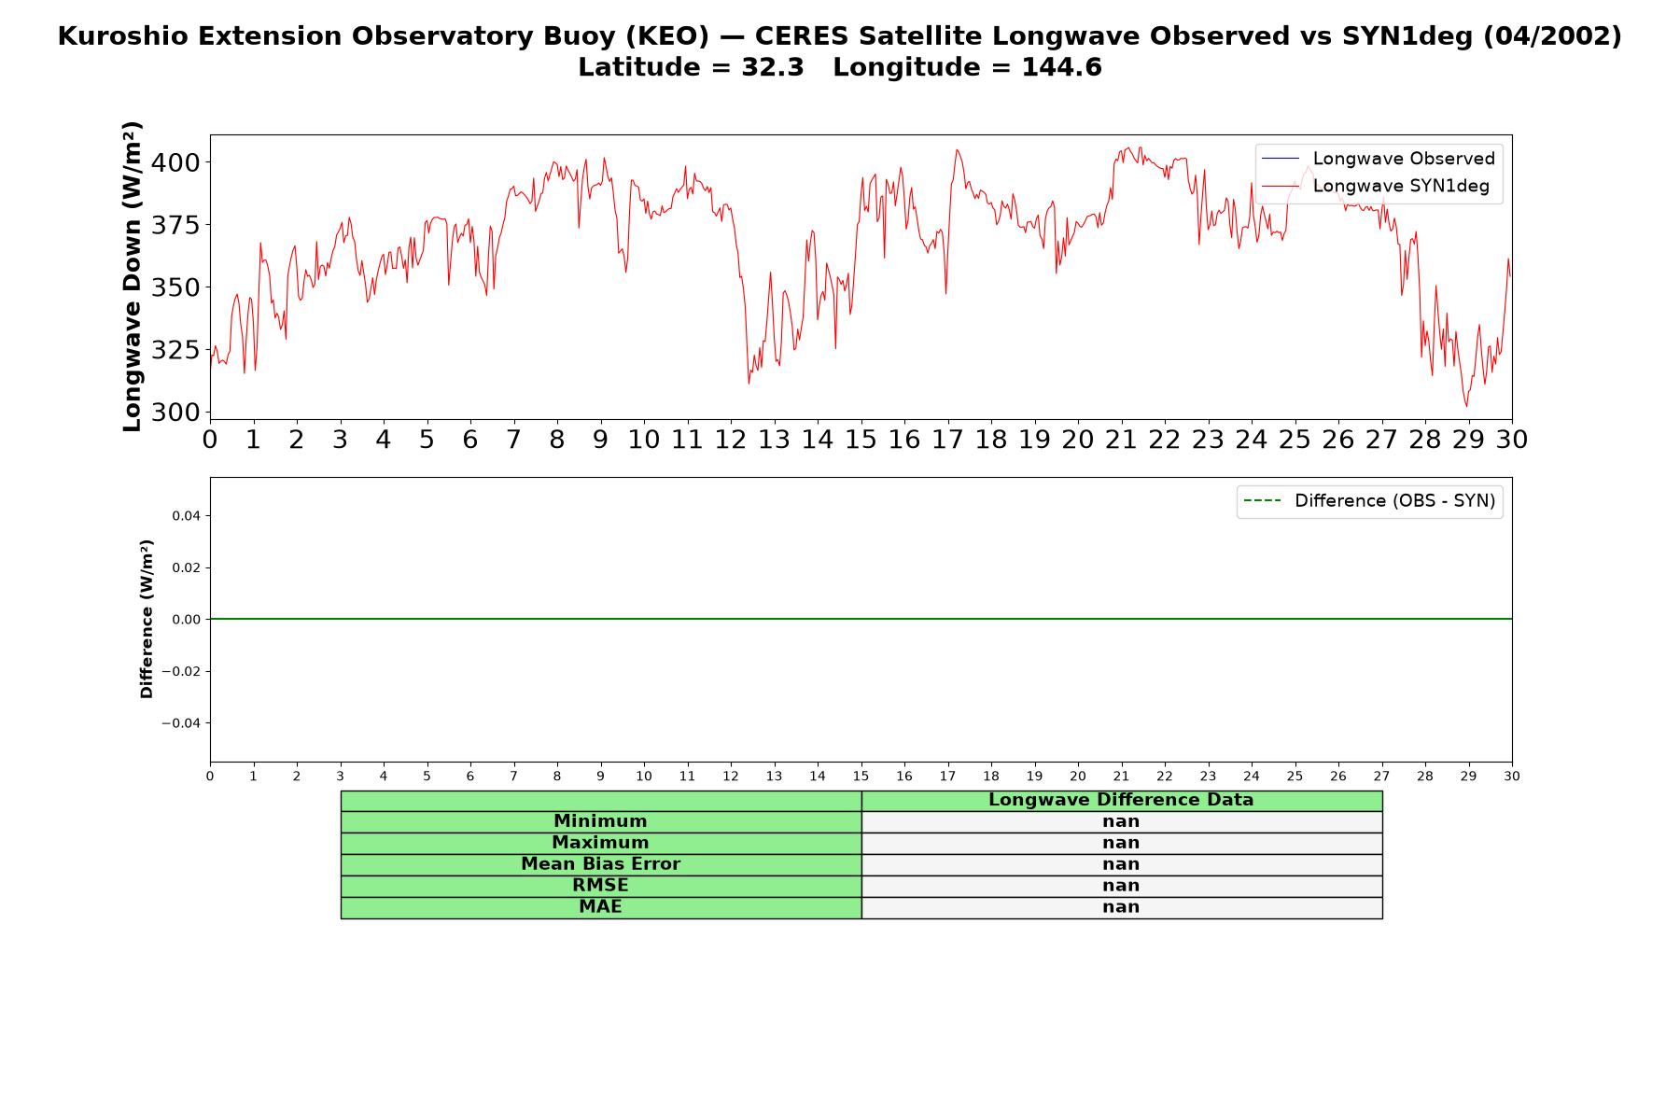This screenshot has width=1680, height=1120.
Task: Click day 15 tick on upper x-axis
Action: click(861, 439)
